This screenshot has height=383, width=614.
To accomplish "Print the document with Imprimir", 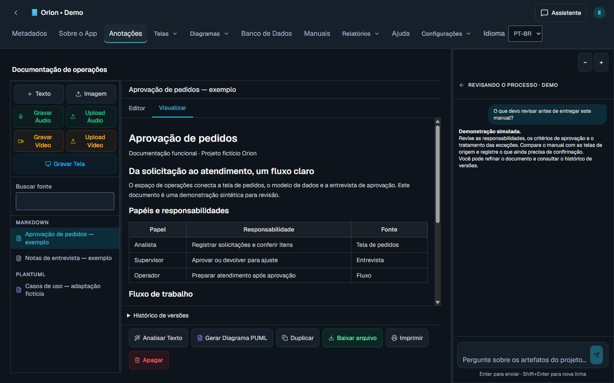I will point(407,338).
